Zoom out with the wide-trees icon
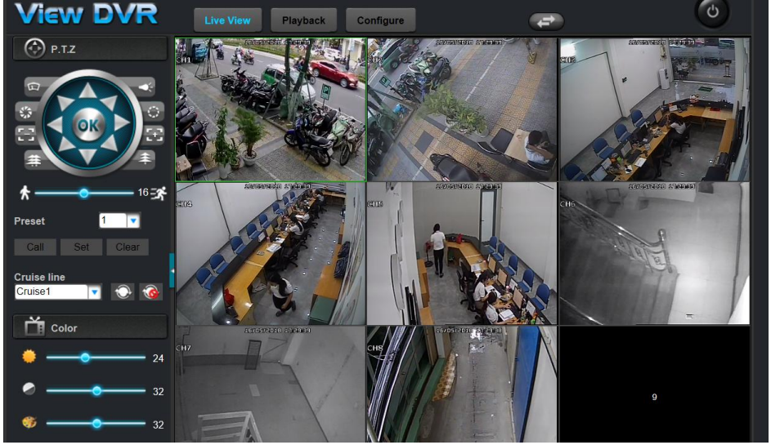 (x=34, y=160)
